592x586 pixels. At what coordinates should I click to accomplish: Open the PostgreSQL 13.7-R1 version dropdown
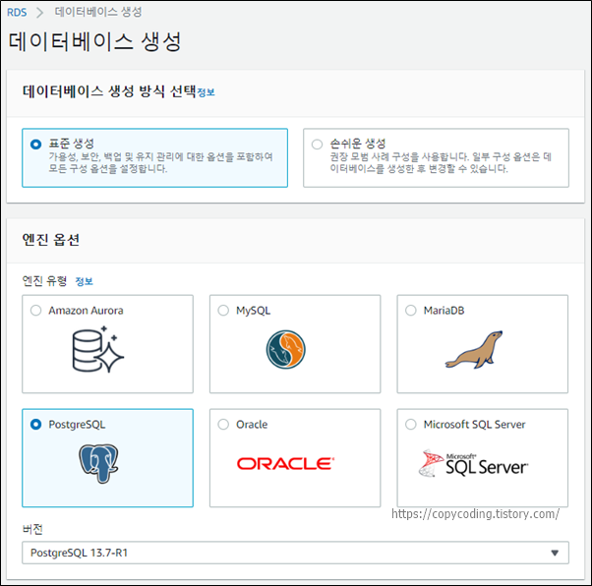[x=295, y=553]
